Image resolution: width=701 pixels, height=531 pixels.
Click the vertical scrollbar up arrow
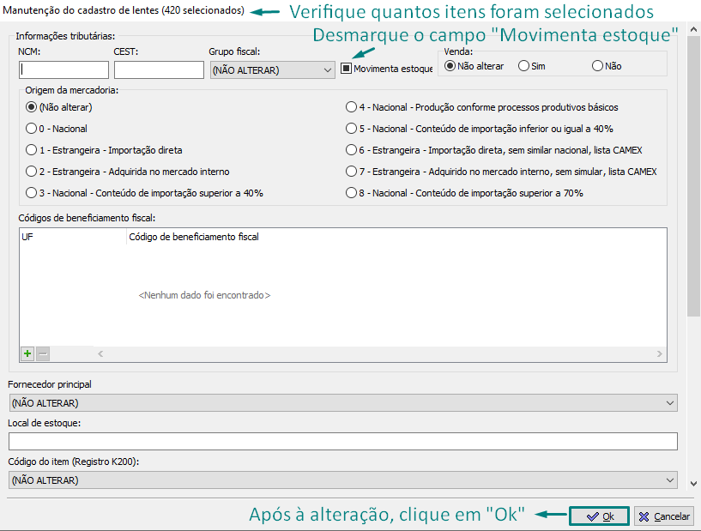click(693, 29)
